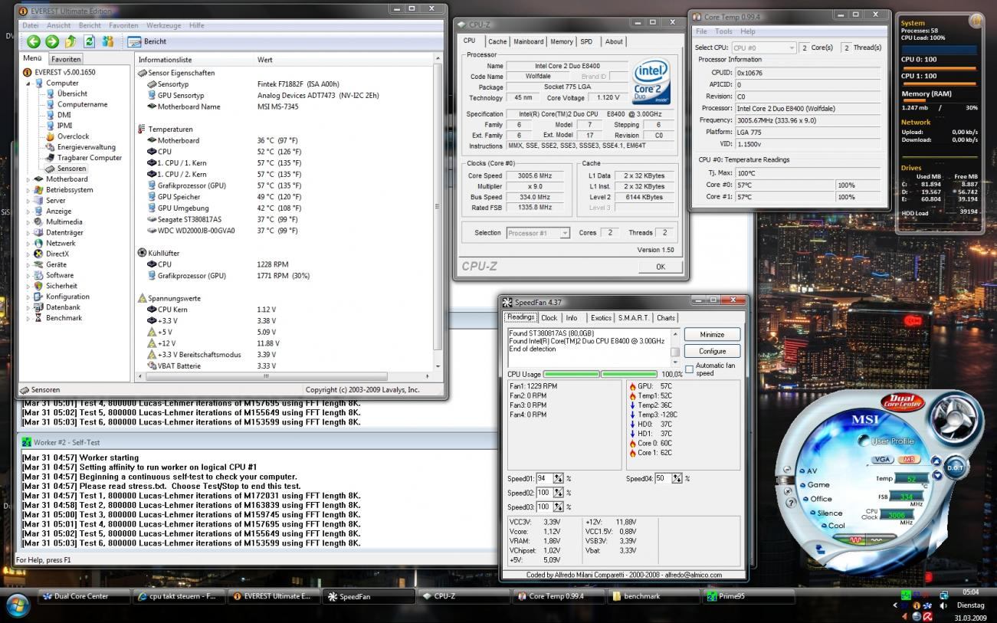Open the Datei menu in EVEREST
Screen dimensions: 997x623
[x=31, y=25]
